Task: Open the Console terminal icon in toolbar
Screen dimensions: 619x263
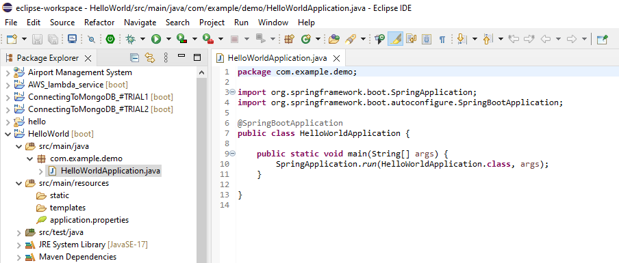Action: [72, 38]
